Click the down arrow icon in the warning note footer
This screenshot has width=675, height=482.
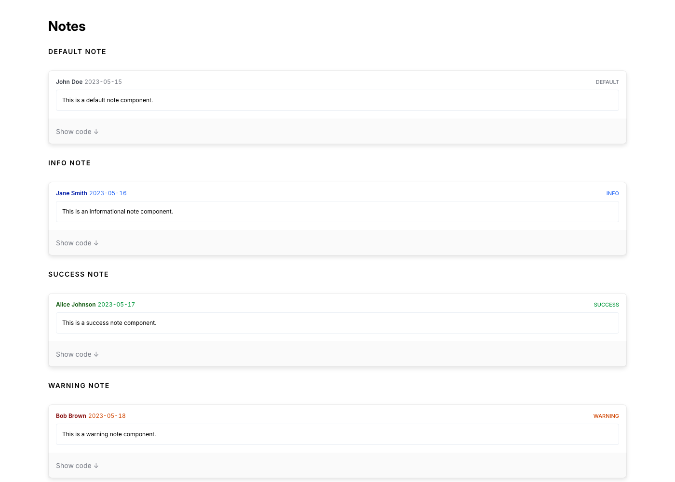pyautogui.click(x=96, y=466)
